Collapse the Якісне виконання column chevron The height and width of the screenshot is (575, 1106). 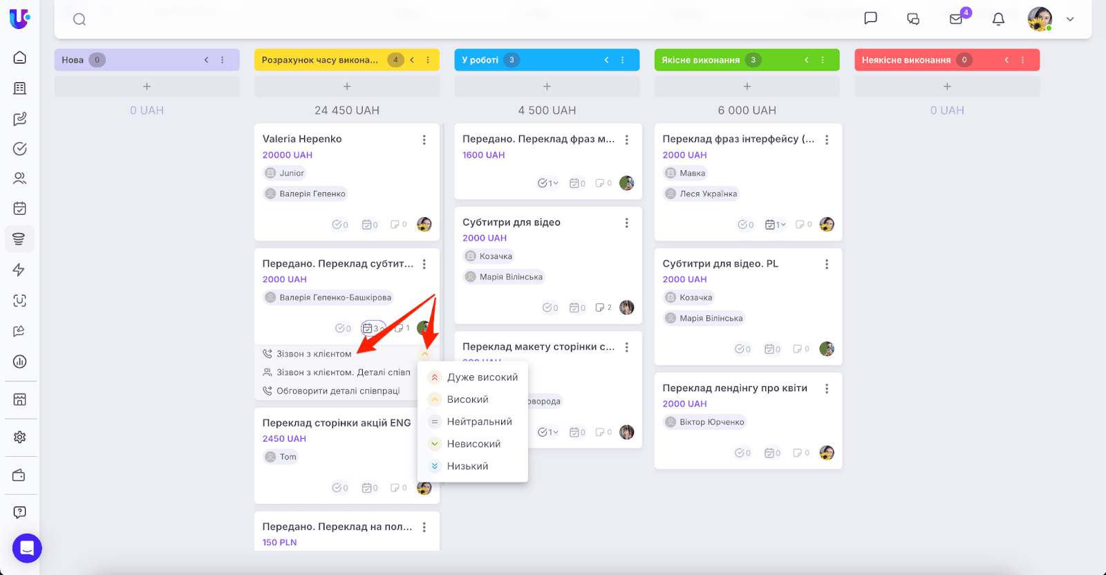click(x=806, y=60)
